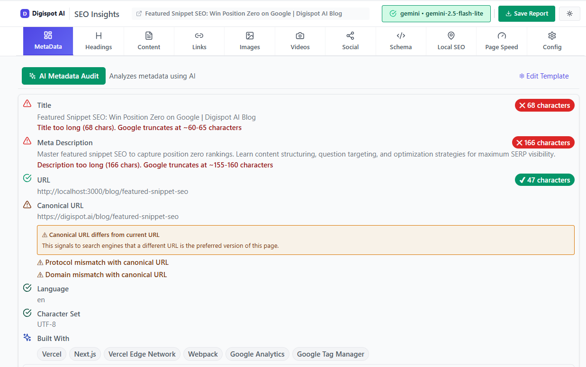Click the Character Set check icon
The image size is (586, 367).
click(27, 313)
